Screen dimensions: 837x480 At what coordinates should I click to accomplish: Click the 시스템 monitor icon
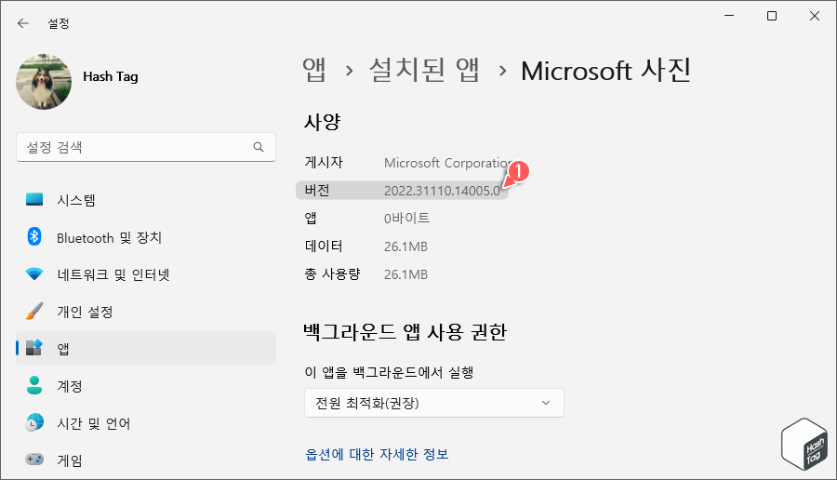point(34,200)
